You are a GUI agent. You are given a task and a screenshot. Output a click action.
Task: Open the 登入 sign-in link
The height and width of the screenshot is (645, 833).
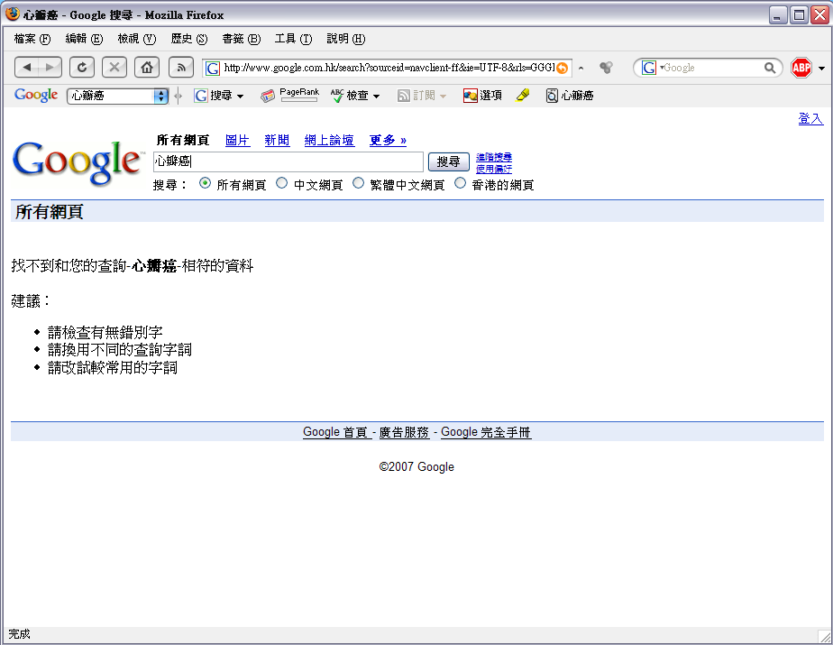coord(810,118)
